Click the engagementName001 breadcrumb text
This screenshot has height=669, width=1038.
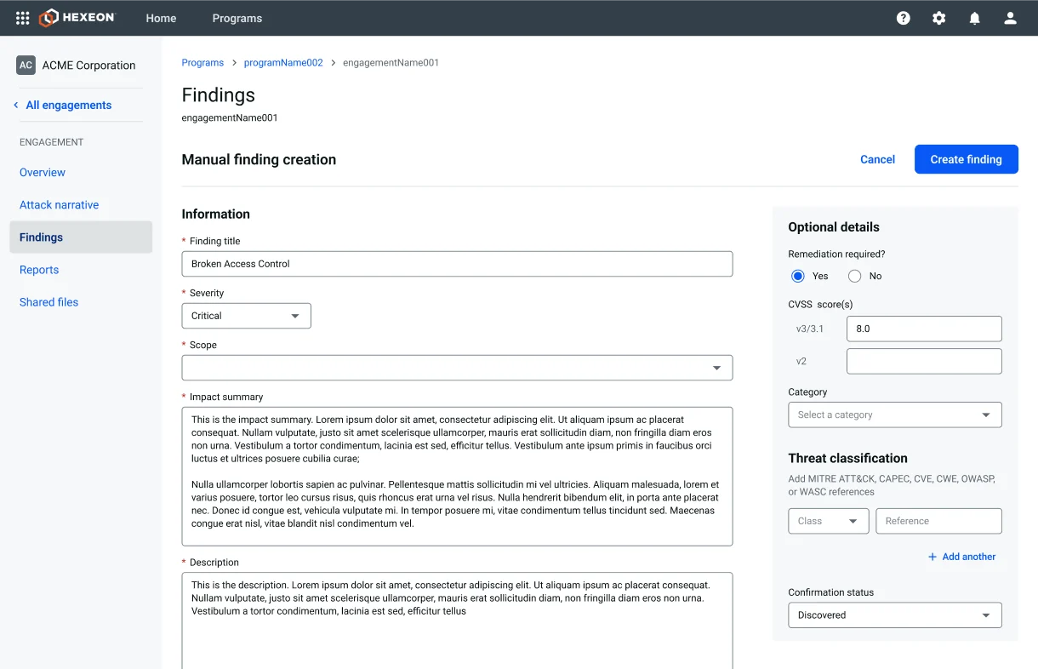[x=391, y=63]
